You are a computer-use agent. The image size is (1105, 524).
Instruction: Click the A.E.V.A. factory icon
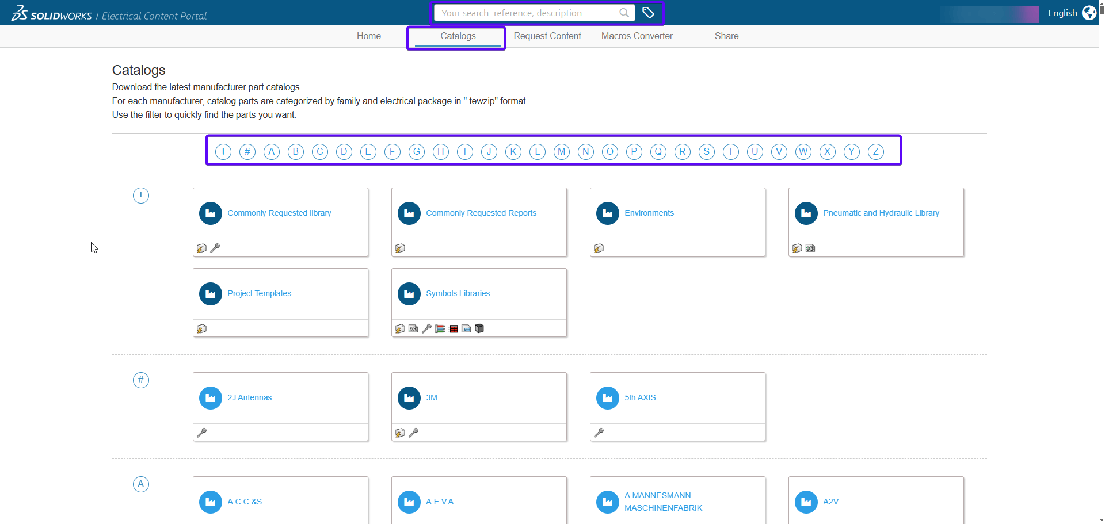(409, 502)
